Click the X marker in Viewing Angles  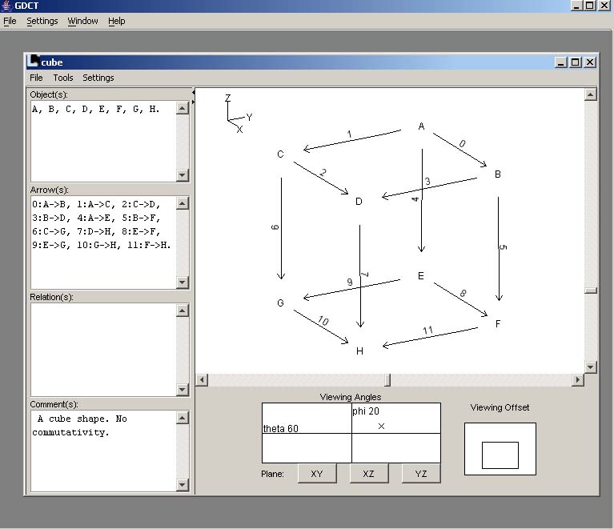click(x=381, y=426)
